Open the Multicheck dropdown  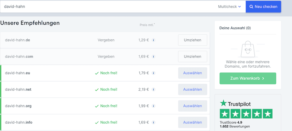230,7
